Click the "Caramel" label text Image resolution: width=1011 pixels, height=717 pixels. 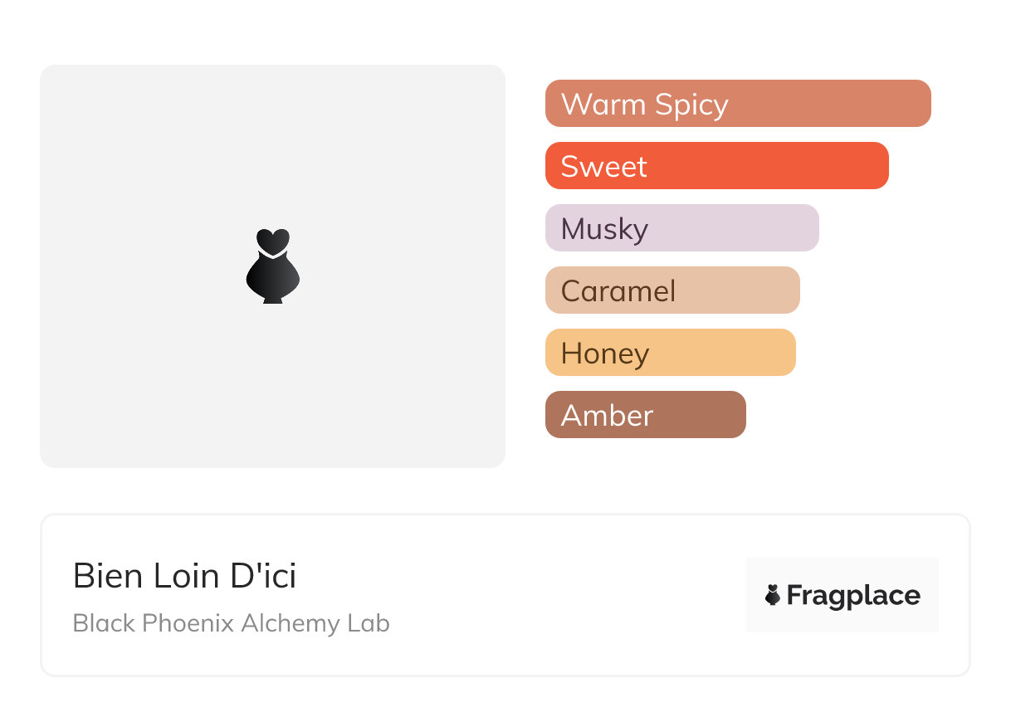point(618,291)
